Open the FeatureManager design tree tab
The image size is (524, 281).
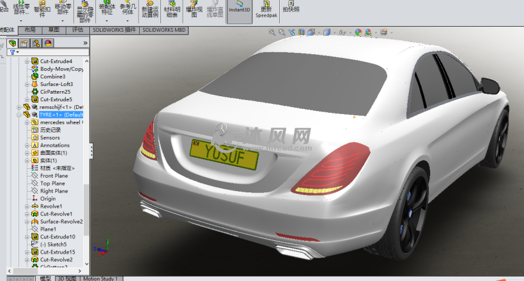pos(12,43)
